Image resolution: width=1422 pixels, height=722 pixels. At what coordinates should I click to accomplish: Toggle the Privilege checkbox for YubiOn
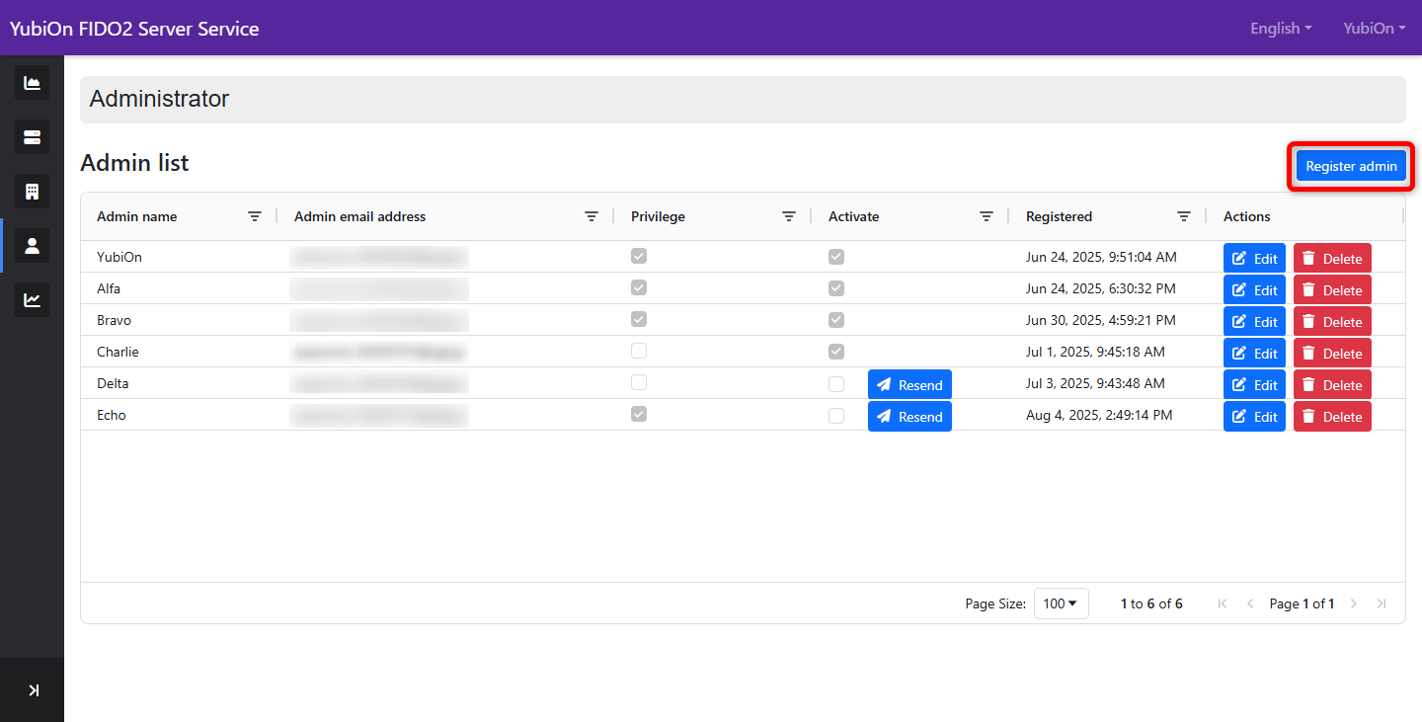(x=639, y=256)
